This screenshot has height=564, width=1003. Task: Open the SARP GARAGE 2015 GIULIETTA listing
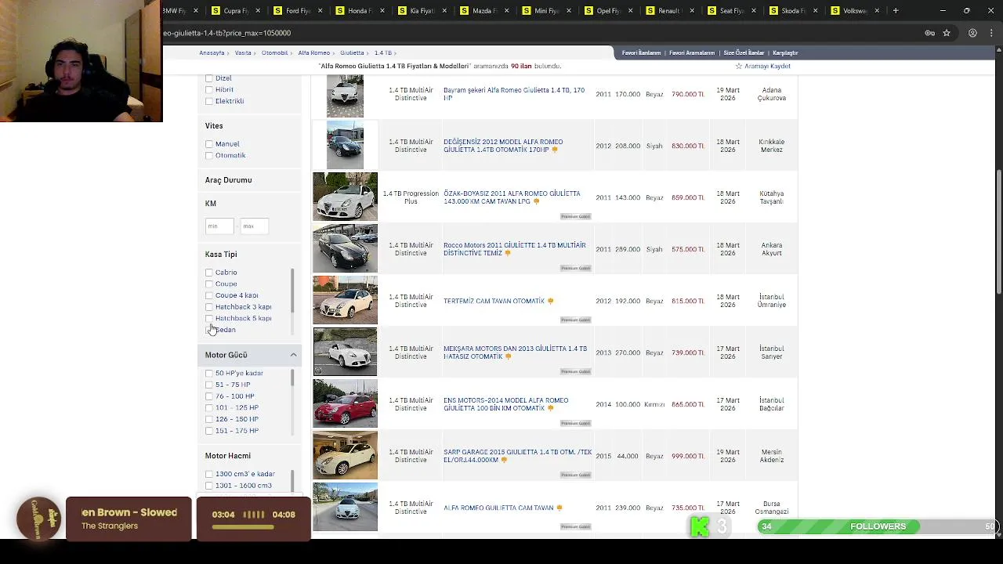(517, 456)
